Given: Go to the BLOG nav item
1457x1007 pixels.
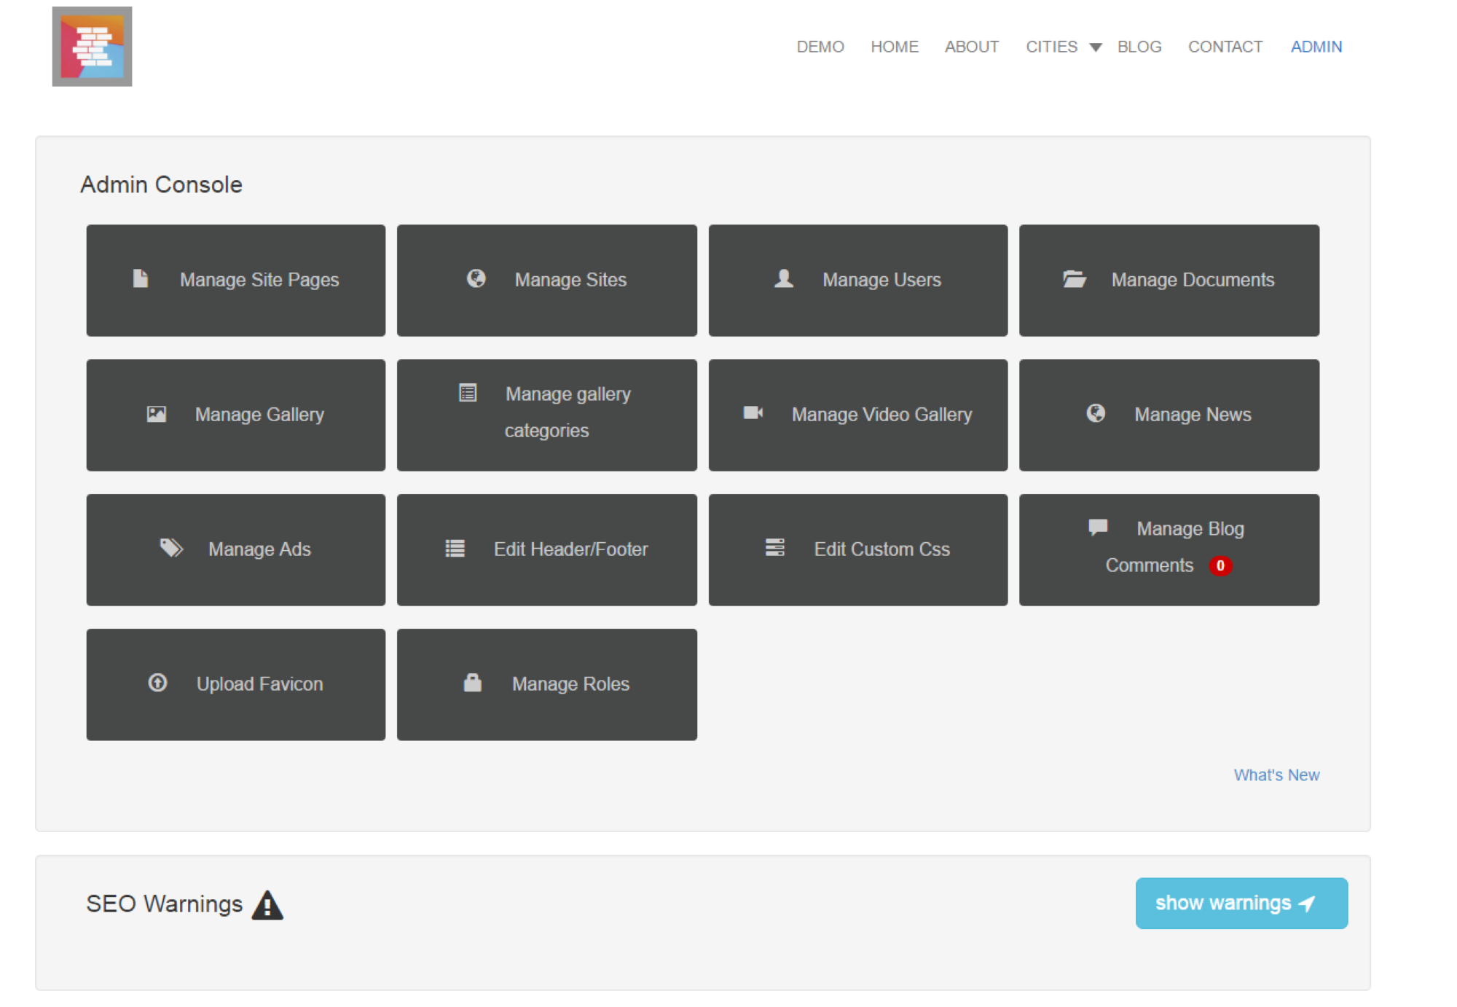Looking at the screenshot, I should click(1139, 47).
